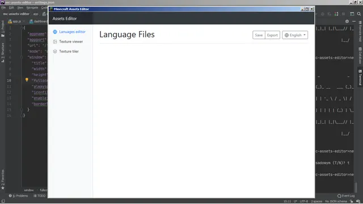
Task: Open Project tool window in IDE
Action: point(3,29)
